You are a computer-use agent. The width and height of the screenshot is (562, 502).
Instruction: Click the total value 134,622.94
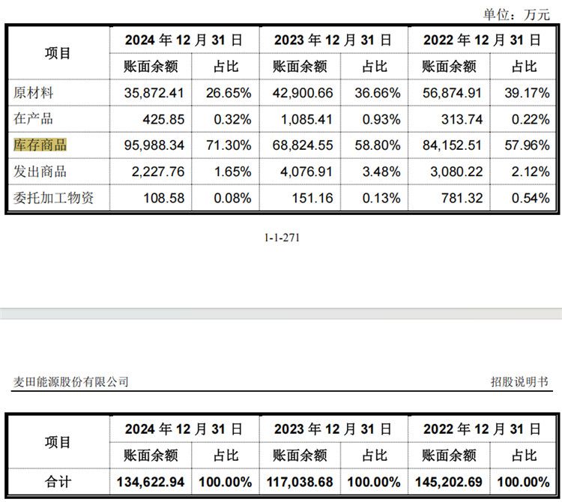point(151,482)
